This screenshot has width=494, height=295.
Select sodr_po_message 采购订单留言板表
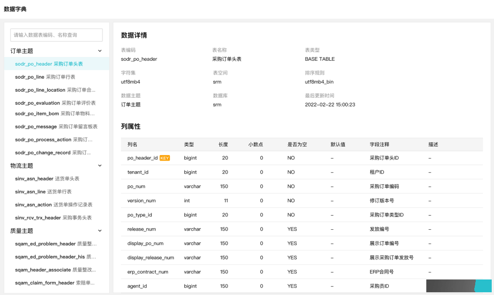(x=56, y=127)
